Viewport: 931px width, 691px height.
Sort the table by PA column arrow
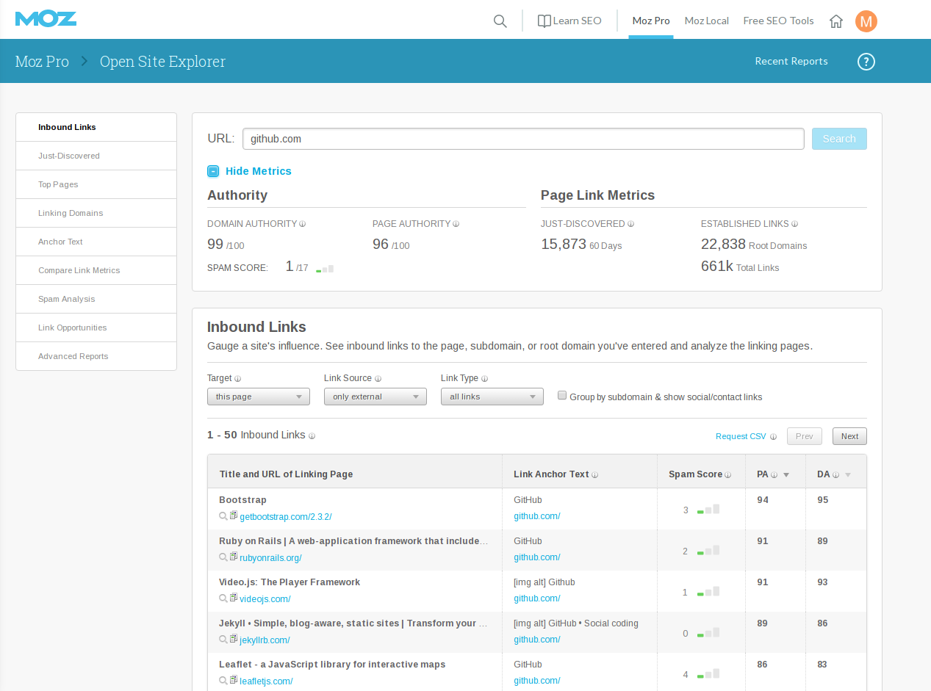[x=786, y=475]
